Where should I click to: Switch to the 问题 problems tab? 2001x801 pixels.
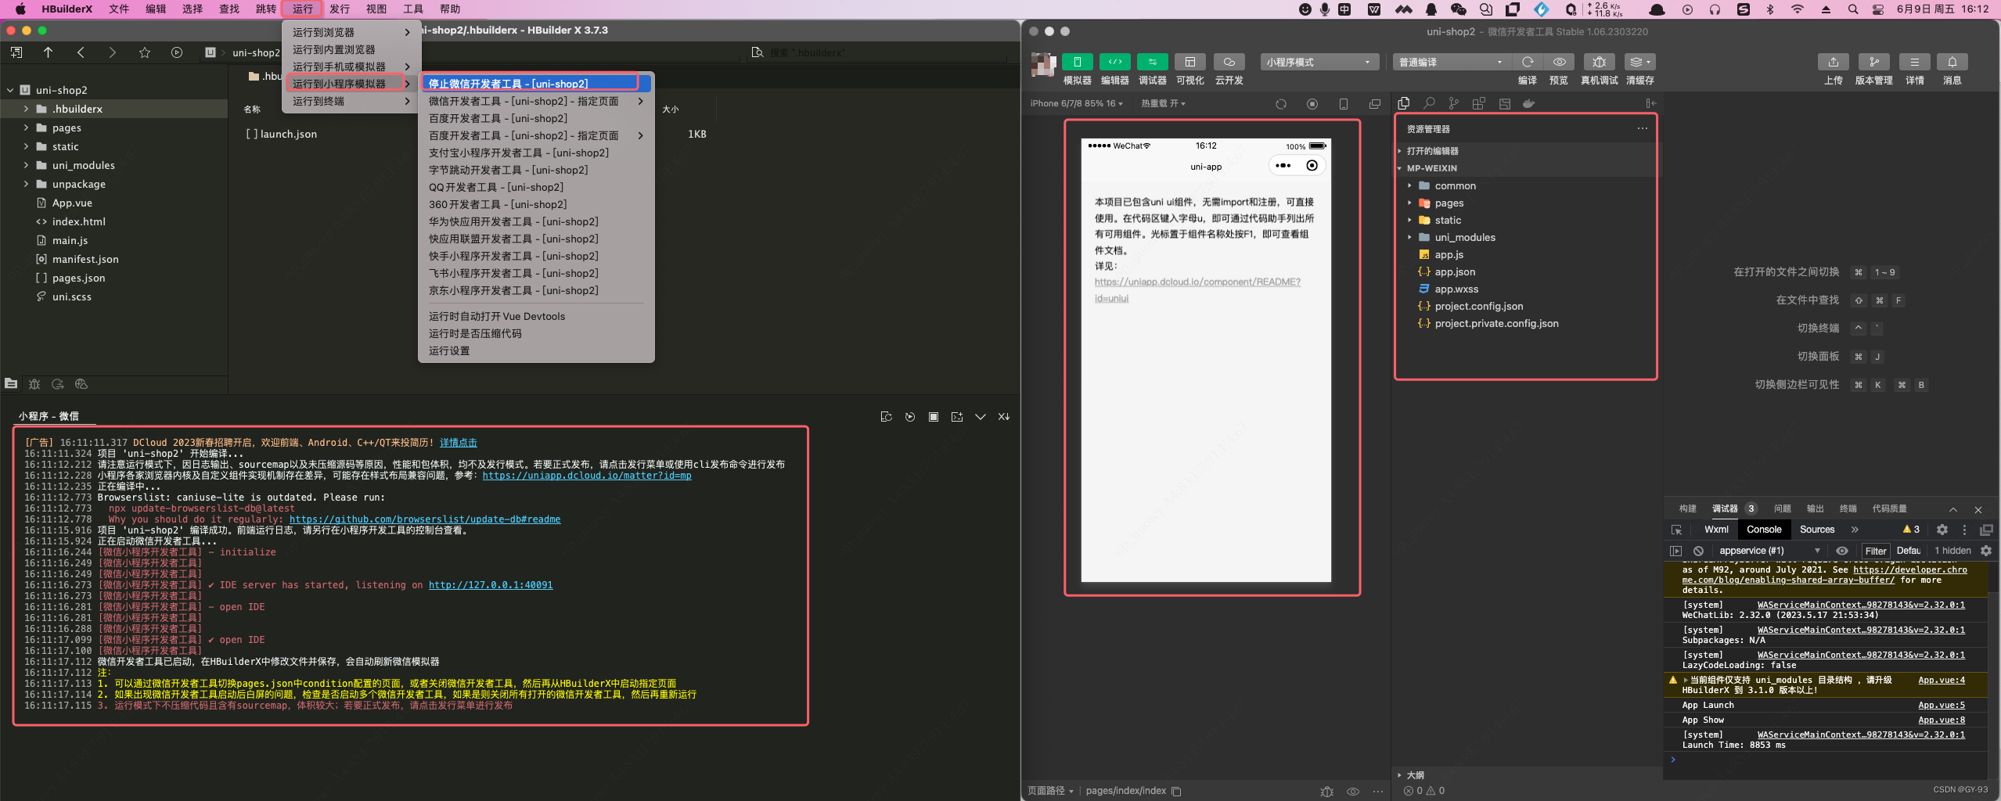(1782, 508)
